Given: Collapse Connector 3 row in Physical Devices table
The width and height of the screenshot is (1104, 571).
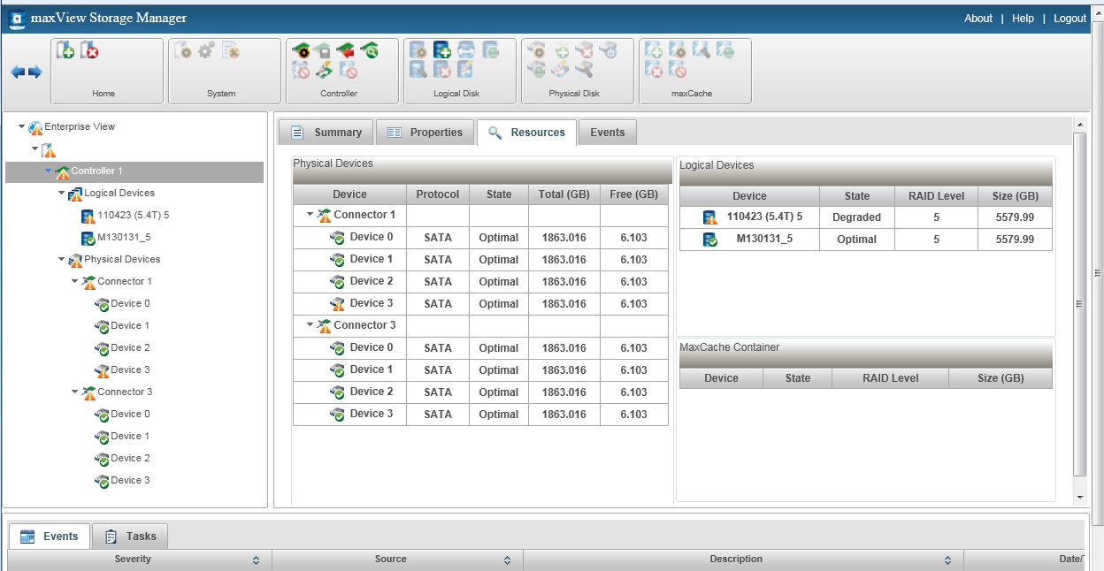Looking at the screenshot, I should [x=310, y=325].
